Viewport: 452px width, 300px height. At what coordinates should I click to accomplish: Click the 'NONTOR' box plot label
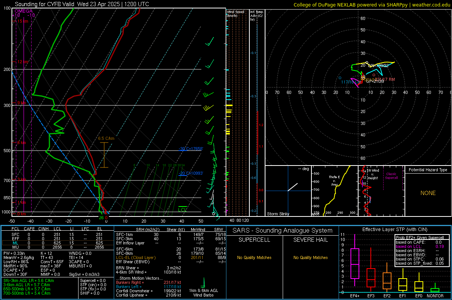(435, 296)
